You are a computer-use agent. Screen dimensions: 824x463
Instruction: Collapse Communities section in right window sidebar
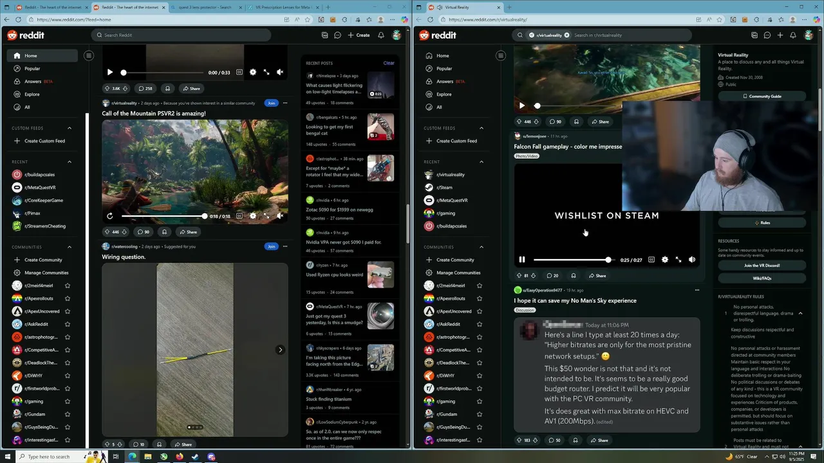[x=482, y=247]
